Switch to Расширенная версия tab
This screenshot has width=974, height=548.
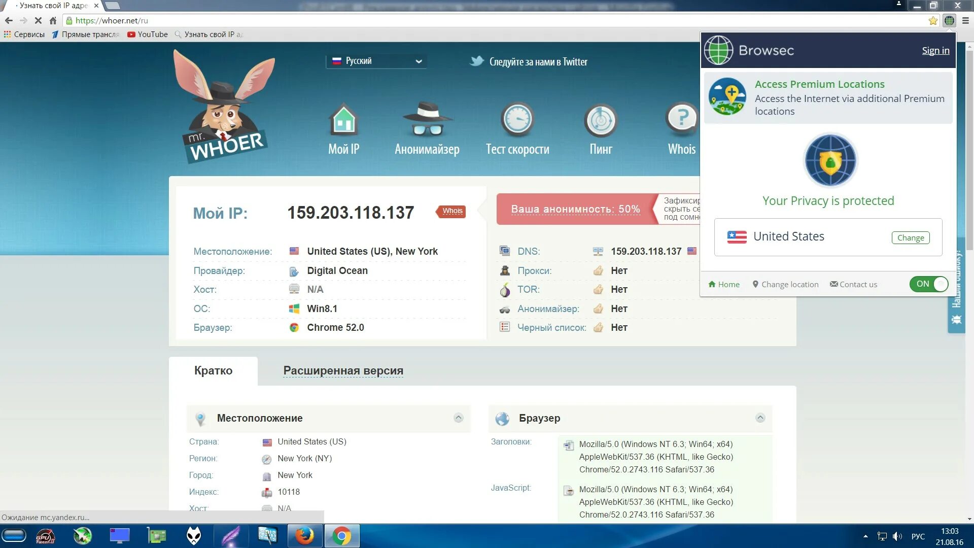click(342, 370)
